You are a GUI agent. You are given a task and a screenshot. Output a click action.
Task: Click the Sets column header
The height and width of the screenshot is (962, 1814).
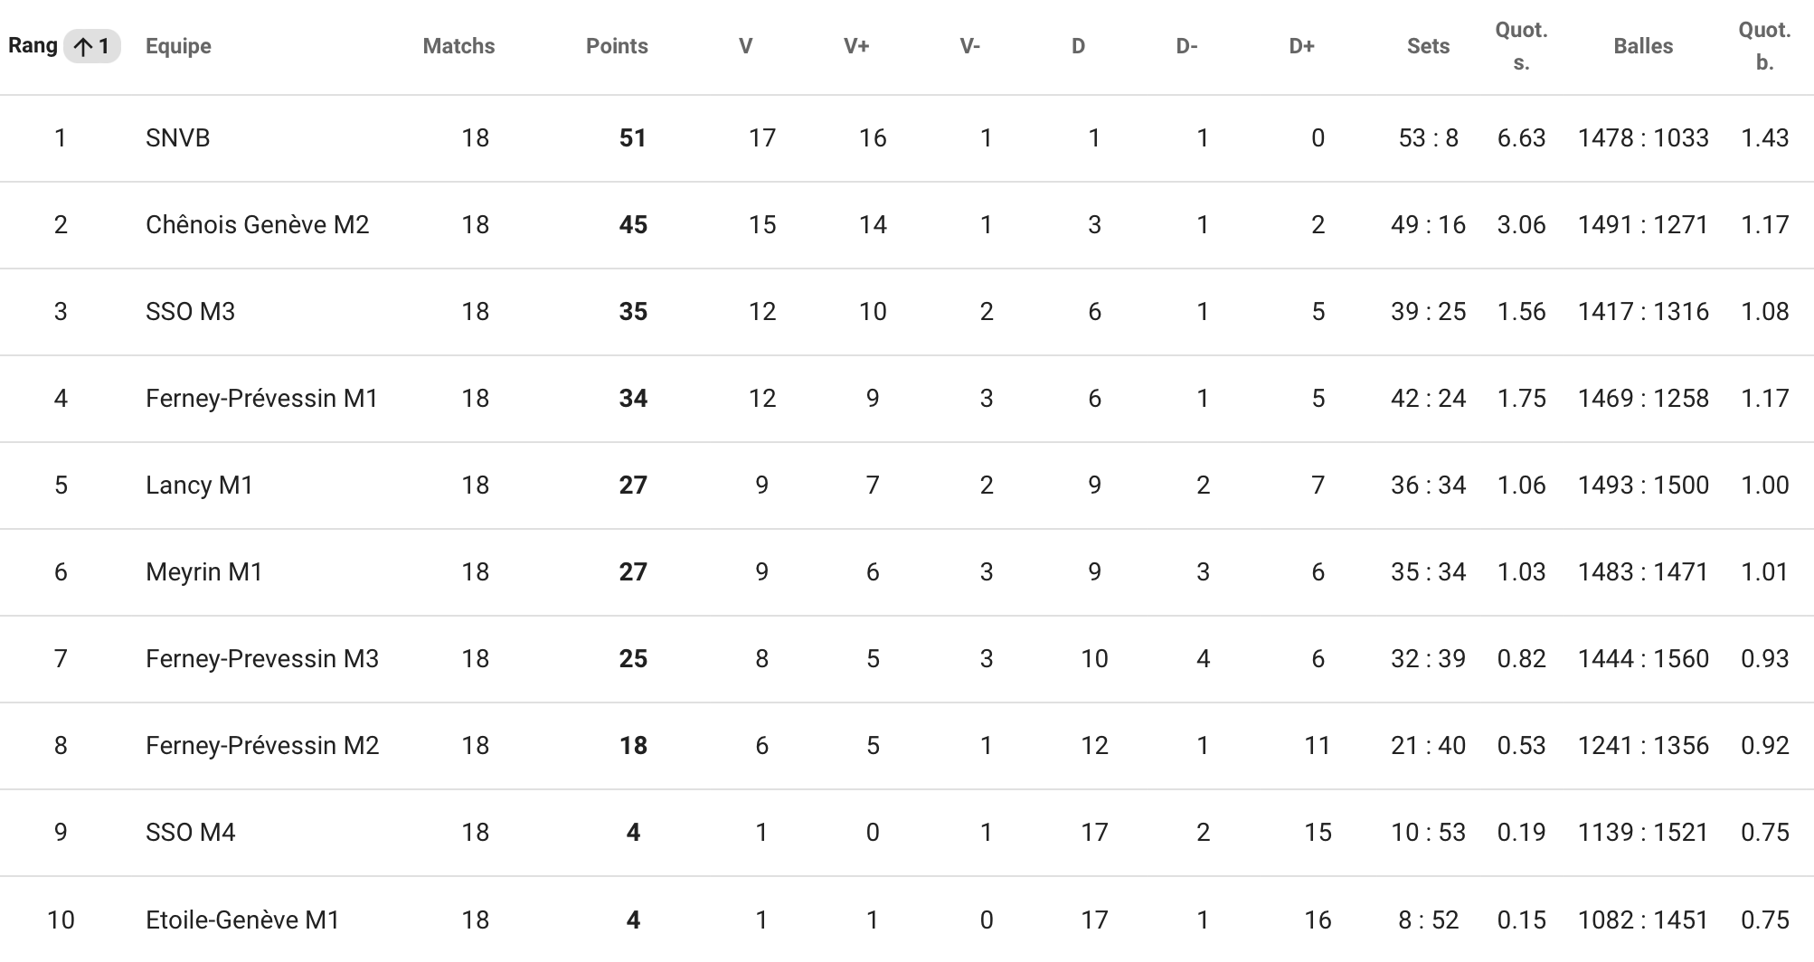click(x=1428, y=46)
